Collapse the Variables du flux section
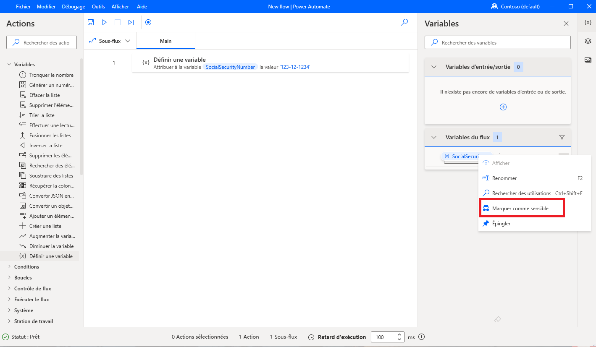 point(433,137)
